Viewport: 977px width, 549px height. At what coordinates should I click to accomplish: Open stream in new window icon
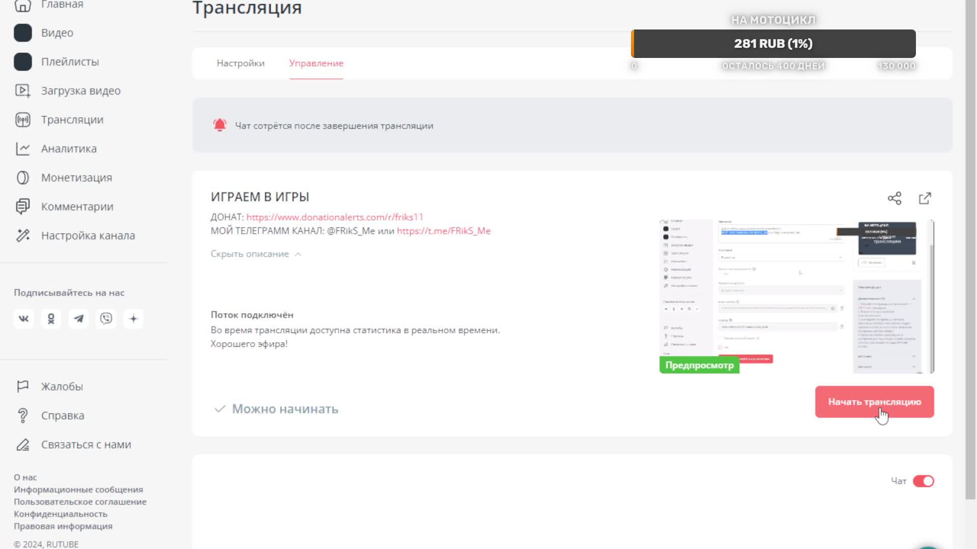pyautogui.click(x=925, y=198)
